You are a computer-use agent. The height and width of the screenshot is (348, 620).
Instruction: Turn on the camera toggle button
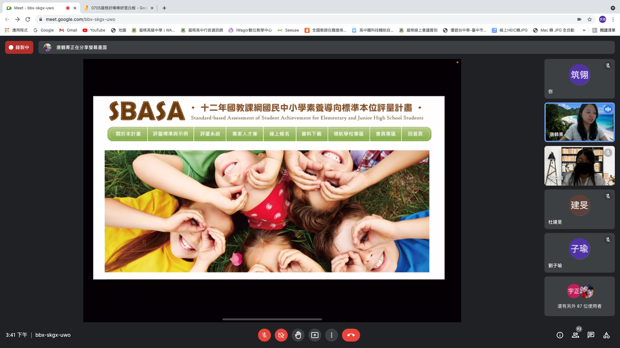coord(281,335)
